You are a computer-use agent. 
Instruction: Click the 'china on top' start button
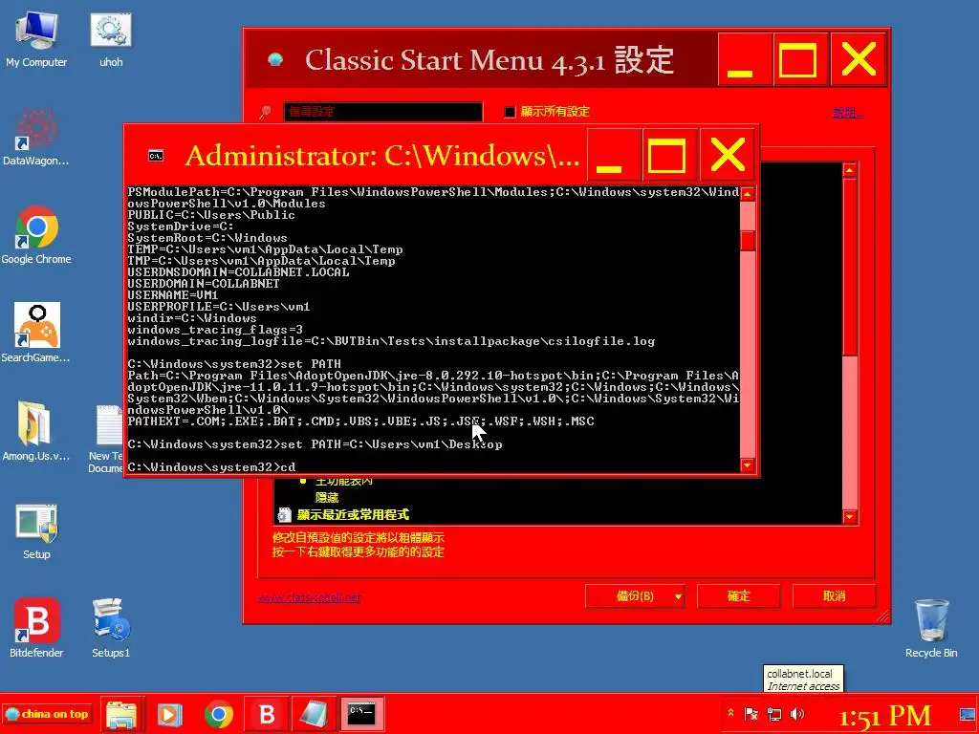pyautogui.click(x=47, y=713)
